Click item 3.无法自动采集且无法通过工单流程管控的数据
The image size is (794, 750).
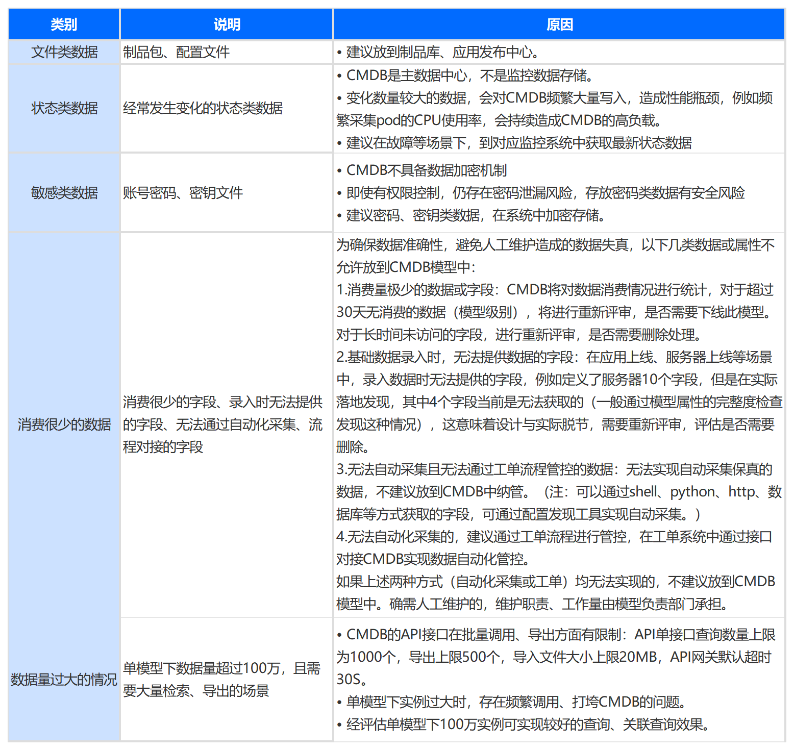[559, 492]
